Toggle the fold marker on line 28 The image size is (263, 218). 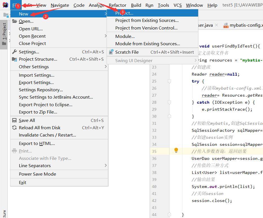(x=169, y=102)
